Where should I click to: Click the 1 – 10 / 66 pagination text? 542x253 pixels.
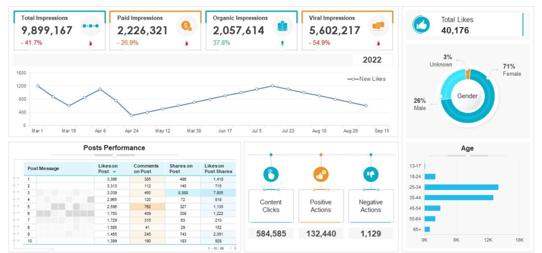(216, 249)
